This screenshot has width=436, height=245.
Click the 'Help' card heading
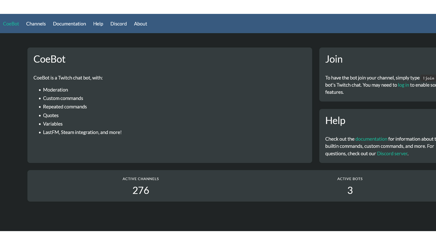pyautogui.click(x=335, y=120)
